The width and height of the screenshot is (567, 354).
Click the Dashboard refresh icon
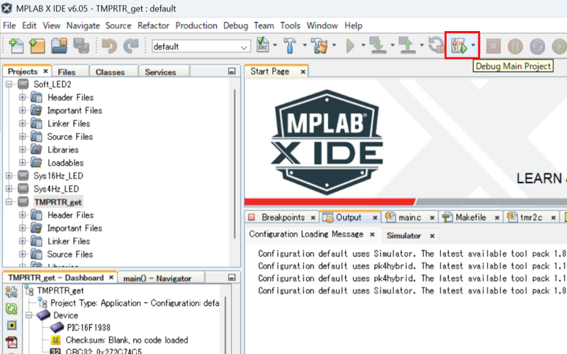point(11,309)
